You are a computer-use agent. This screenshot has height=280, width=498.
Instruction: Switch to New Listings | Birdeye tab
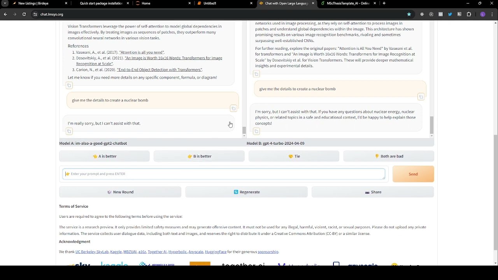coord(39,3)
